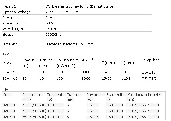Click the Diameter 35mm x L 1200mm cell
Screen dimensions: 171x121
pyautogui.click(x=69, y=44)
